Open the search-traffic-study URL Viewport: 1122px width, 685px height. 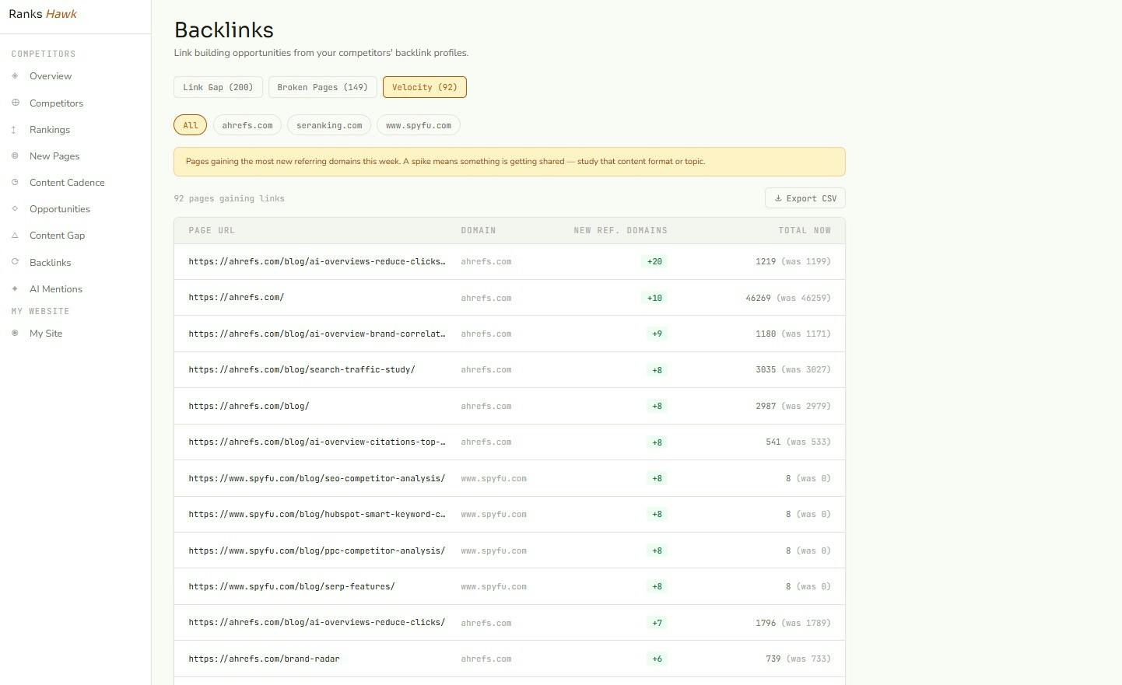click(302, 369)
